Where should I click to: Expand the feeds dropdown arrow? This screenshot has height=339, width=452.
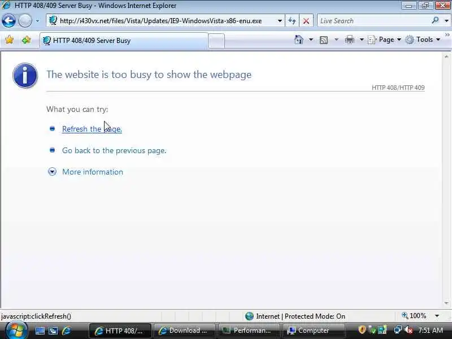click(x=336, y=40)
